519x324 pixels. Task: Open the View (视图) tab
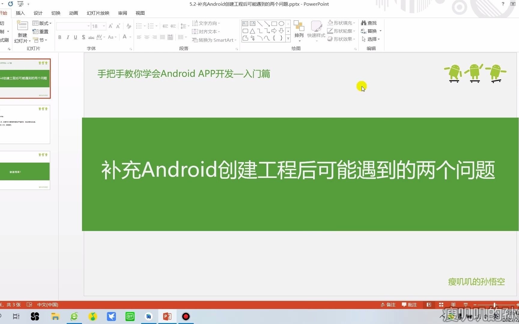(x=140, y=13)
